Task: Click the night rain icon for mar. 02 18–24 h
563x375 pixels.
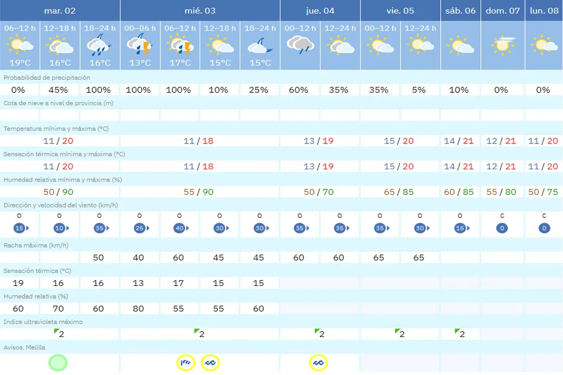Action: click(99, 45)
